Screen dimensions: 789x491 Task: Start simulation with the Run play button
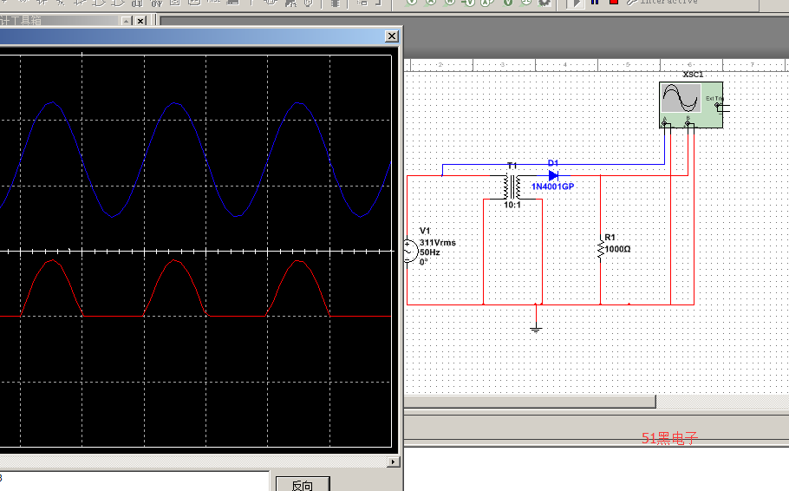click(x=576, y=3)
